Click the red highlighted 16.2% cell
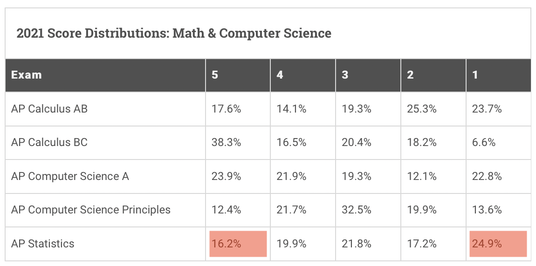Viewport: 536px width, 266px height. [238, 243]
